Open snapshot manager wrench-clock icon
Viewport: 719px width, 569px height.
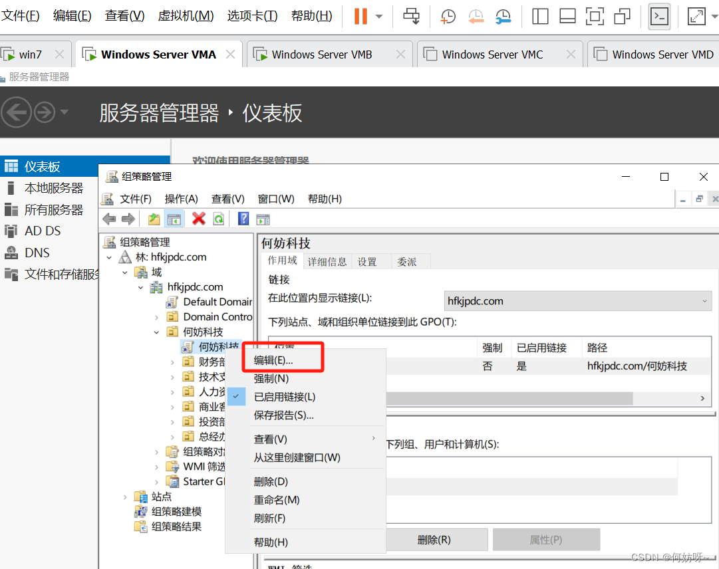coord(503,17)
